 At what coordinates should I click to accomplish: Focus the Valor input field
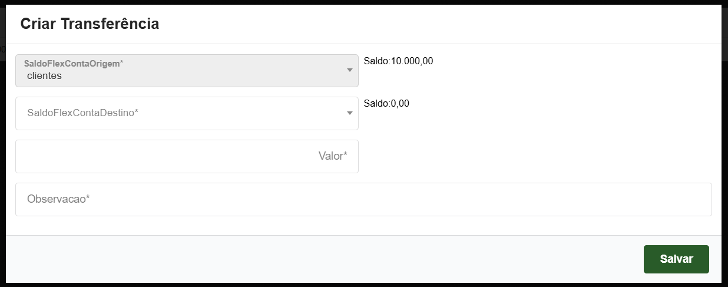point(187,156)
